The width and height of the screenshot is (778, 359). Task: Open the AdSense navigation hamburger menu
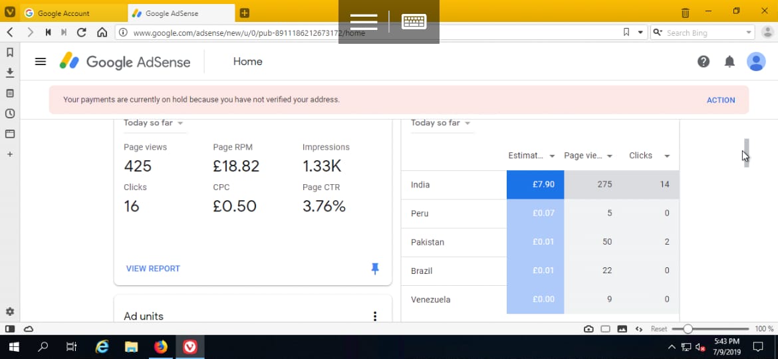point(40,61)
